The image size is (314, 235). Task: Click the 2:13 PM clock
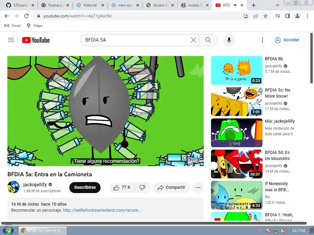click(298, 231)
